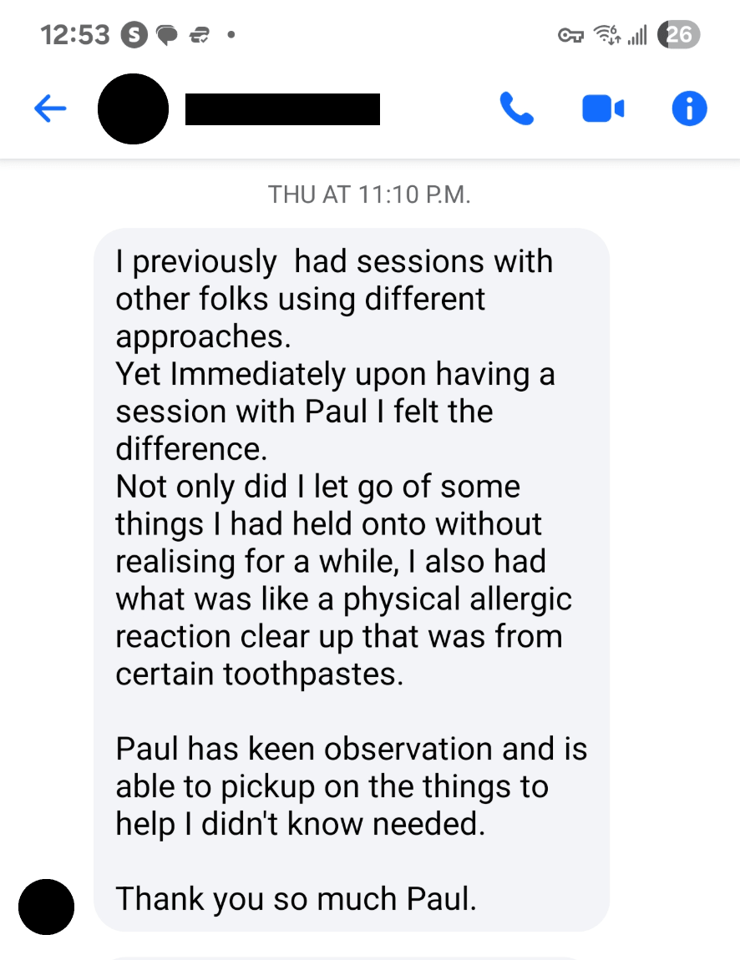
Task: Tap the paragraph about certain toothpastes
Action: pos(343,580)
